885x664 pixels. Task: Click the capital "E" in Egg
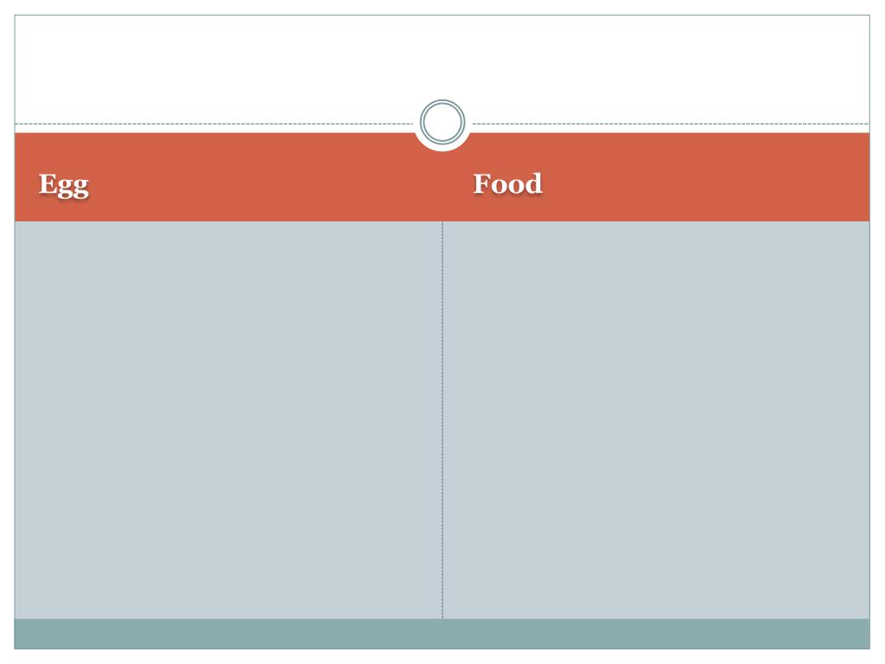tap(47, 183)
